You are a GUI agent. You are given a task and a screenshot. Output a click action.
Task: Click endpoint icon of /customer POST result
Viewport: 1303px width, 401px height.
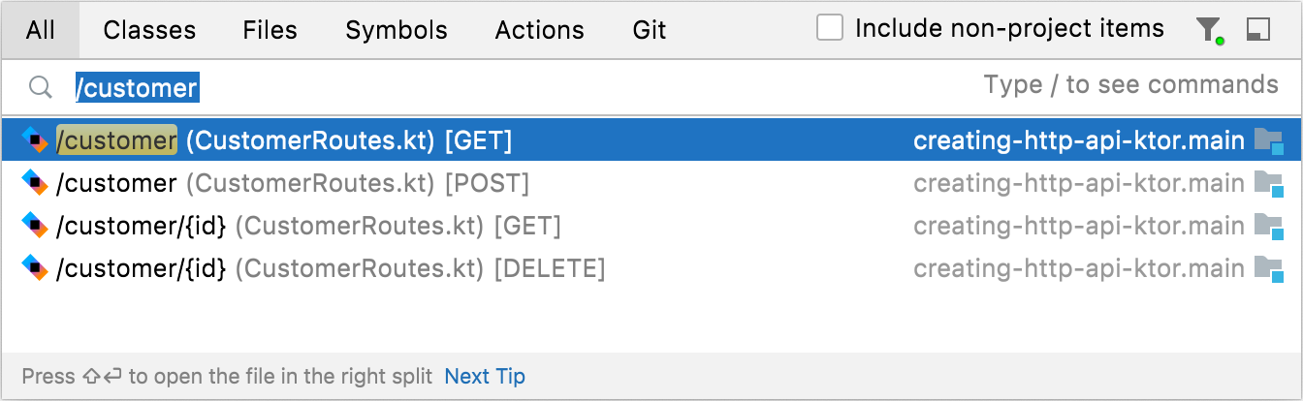[35, 183]
